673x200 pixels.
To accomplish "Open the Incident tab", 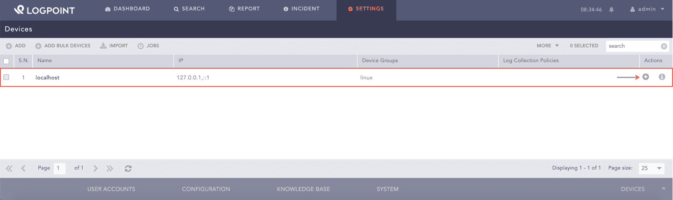I will tap(301, 9).
